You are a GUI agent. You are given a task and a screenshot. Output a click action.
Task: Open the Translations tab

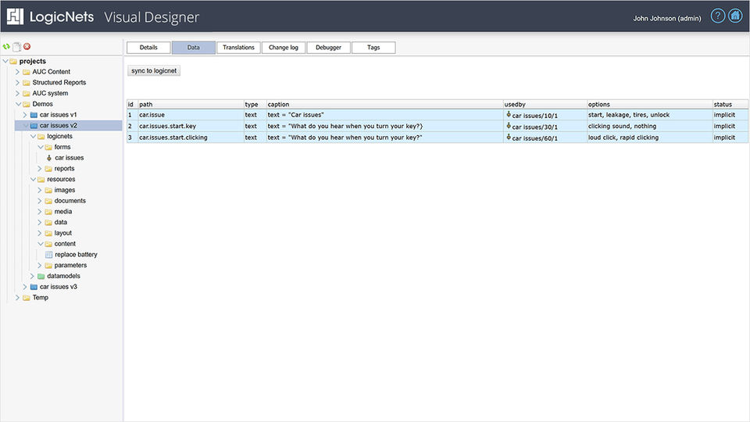pos(238,48)
